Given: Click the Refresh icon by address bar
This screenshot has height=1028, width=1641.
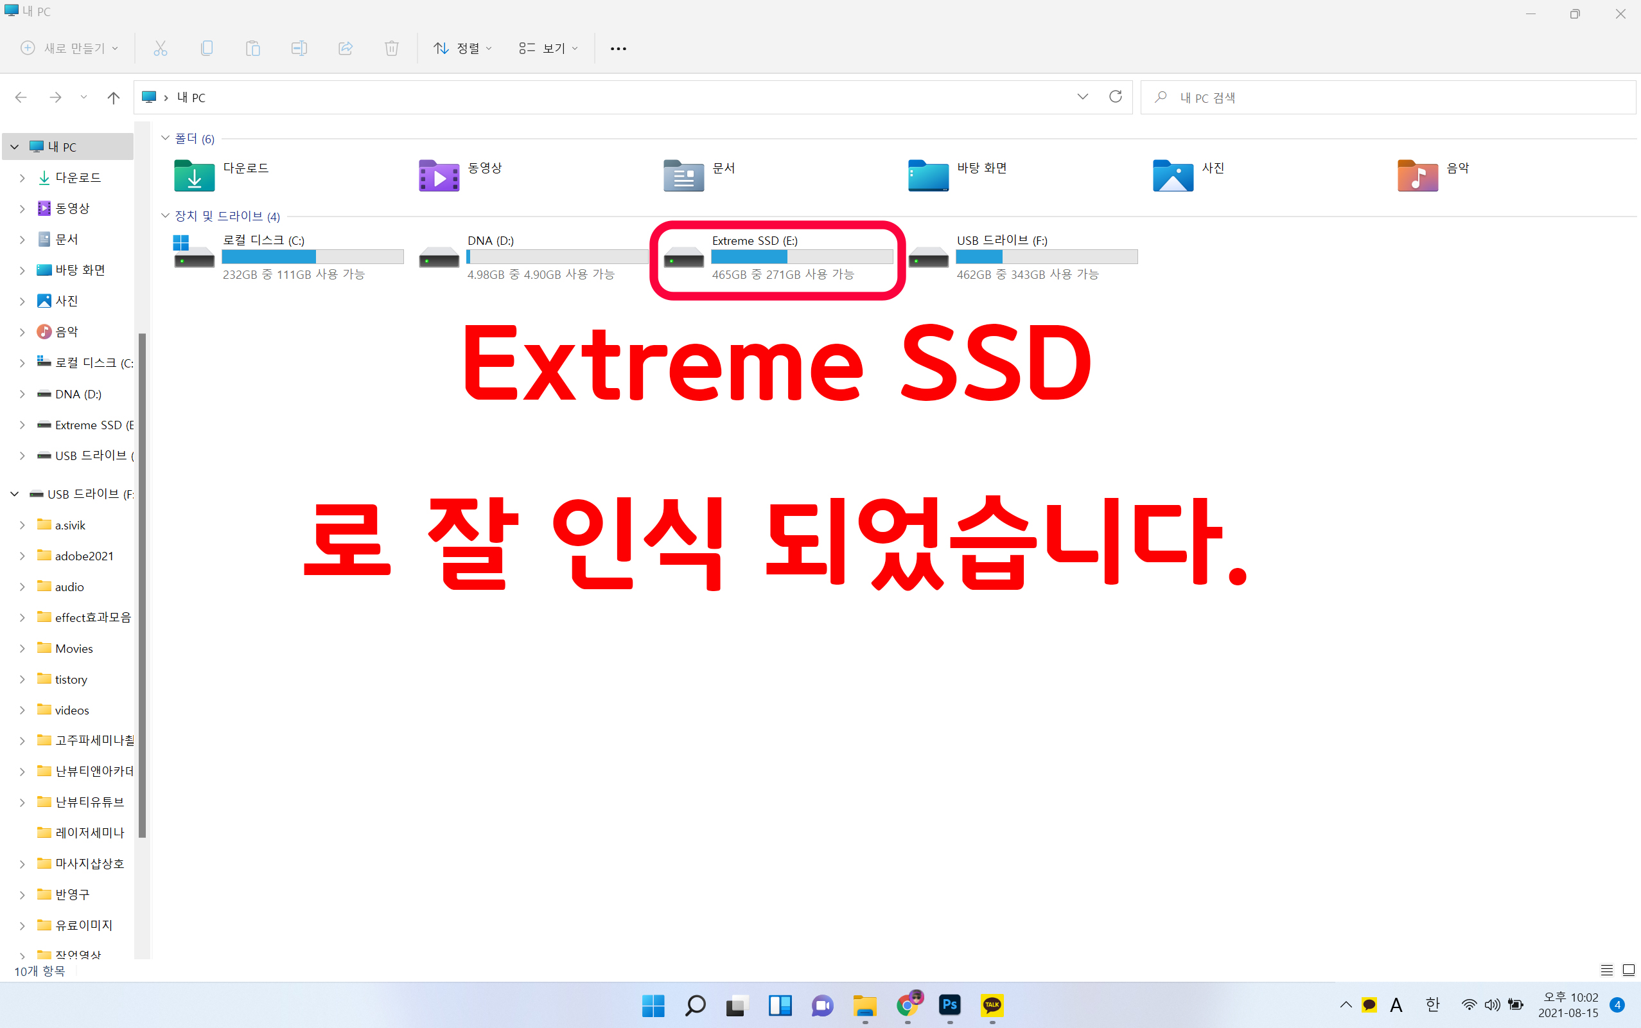Looking at the screenshot, I should [1115, 96].
